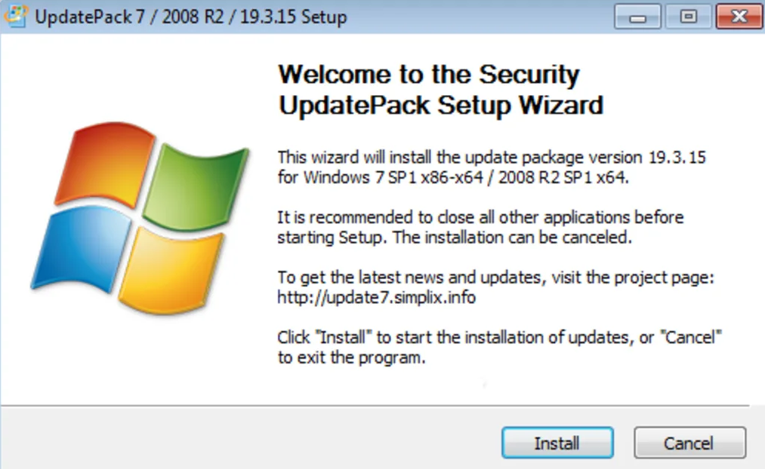Screen dimensions: 765x469
Task: Click the "Welcome to the Security" heading
Action: click(428, 75)
